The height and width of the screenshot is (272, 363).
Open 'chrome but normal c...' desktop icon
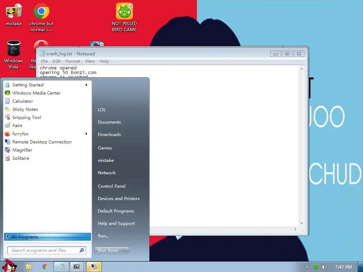(x=41, y=18)
